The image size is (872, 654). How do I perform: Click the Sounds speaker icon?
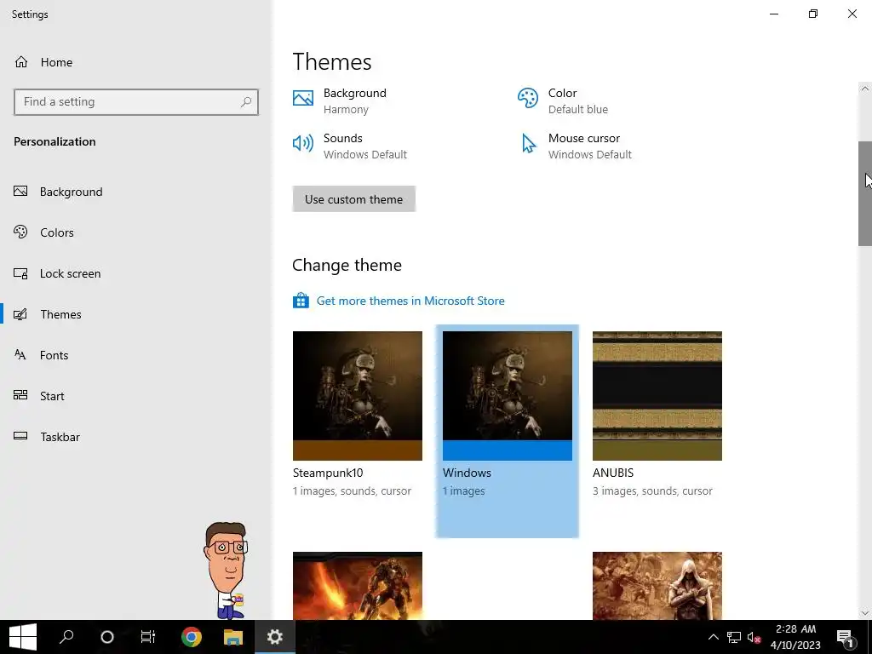click(x=303, y=143)
